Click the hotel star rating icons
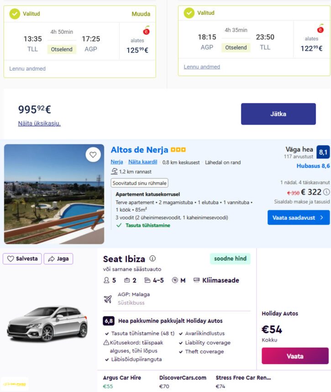The height and width of the screenshot is (392, 331). (178, 150)
